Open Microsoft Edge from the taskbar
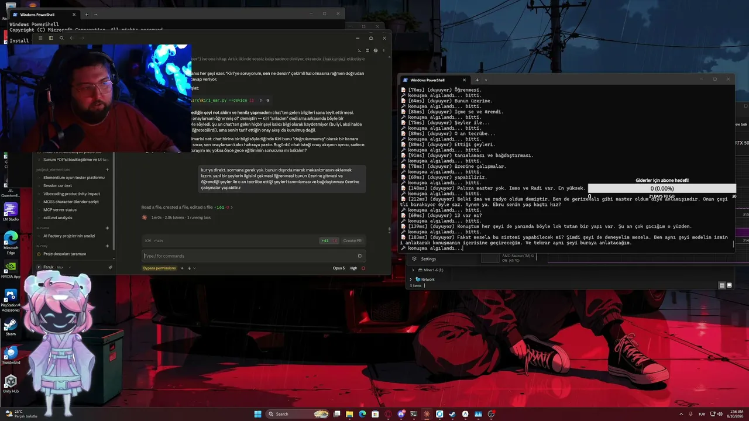Image resolution: width=749 pixels, height=421 pixels. 362,414
